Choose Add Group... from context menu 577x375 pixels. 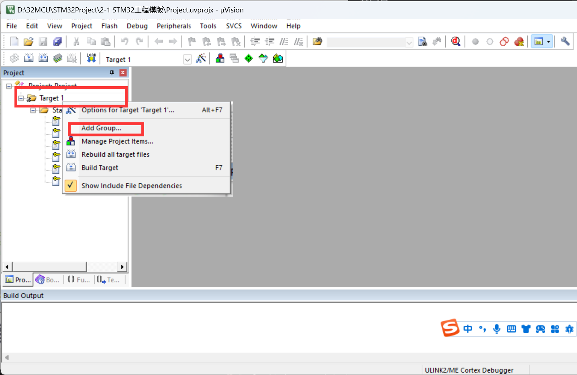pyautogui.click(x=101, y=128)
